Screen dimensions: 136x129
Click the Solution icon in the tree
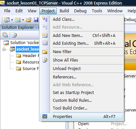[x=6, y=43]
